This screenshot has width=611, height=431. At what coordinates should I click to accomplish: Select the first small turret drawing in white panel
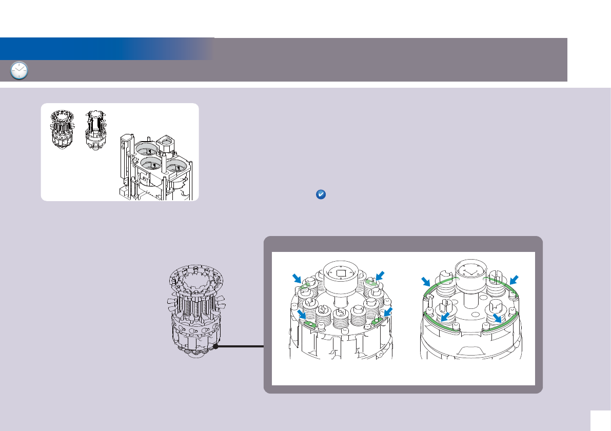63,129
